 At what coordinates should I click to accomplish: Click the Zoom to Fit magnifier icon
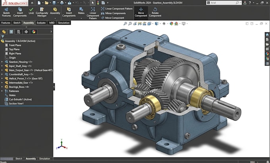[x=125, y=23]
